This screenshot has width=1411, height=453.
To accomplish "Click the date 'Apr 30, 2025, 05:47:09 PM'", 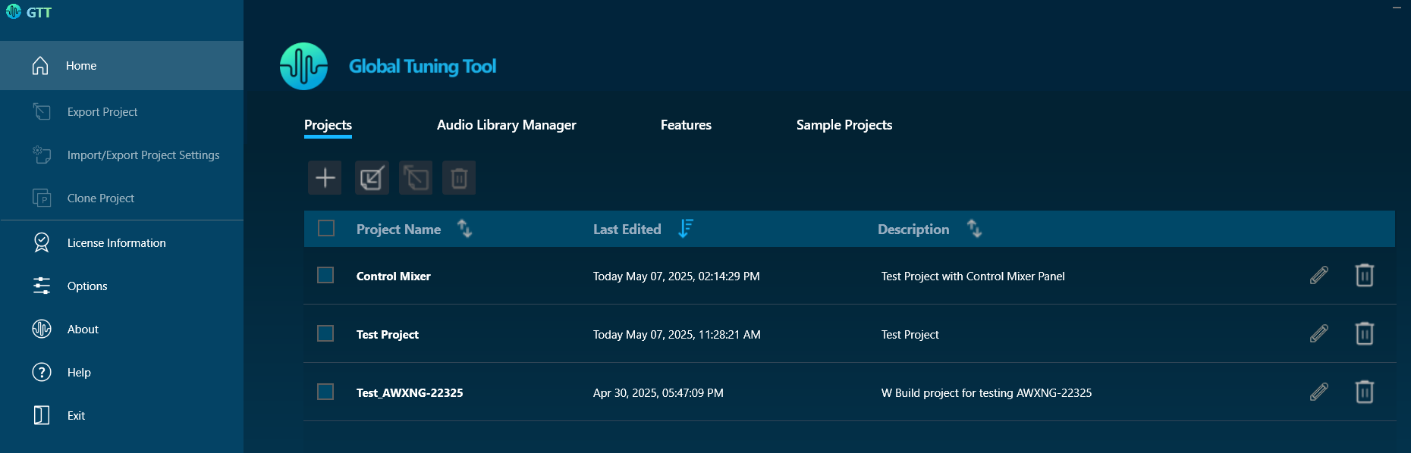I will coord(658,392).
